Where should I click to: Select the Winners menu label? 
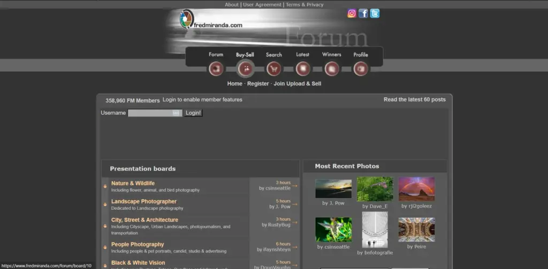click(332, 54)
